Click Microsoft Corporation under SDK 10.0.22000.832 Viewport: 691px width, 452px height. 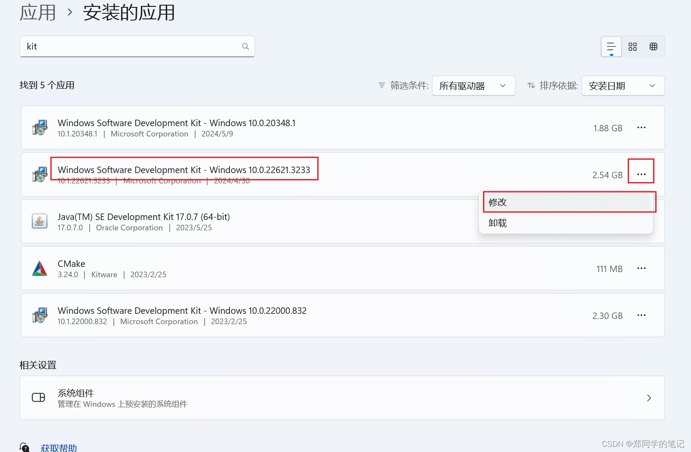pyautogui.click(x=159, y=322)
